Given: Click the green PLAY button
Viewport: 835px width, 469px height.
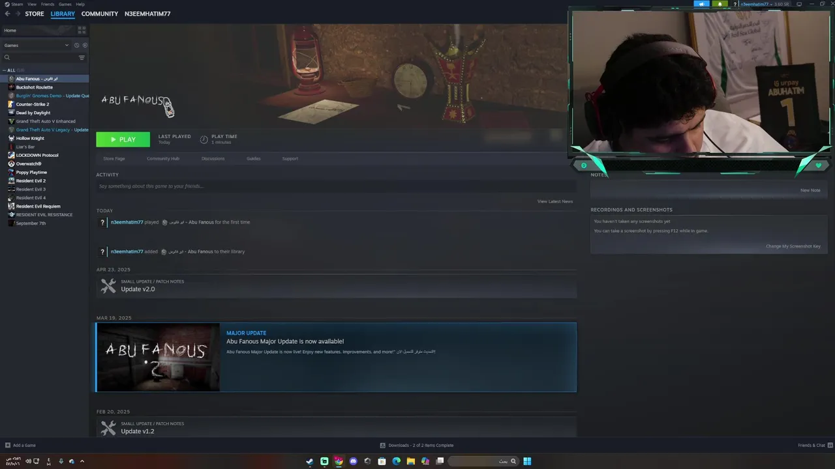Looking at the screenshot, I should [123, 139].
